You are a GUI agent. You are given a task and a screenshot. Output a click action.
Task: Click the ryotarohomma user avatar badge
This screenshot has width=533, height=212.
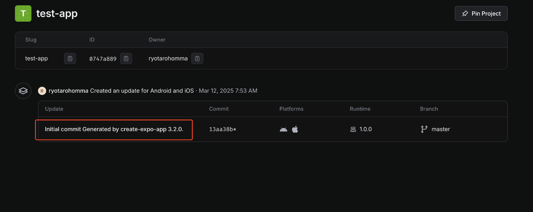point(42,91)
